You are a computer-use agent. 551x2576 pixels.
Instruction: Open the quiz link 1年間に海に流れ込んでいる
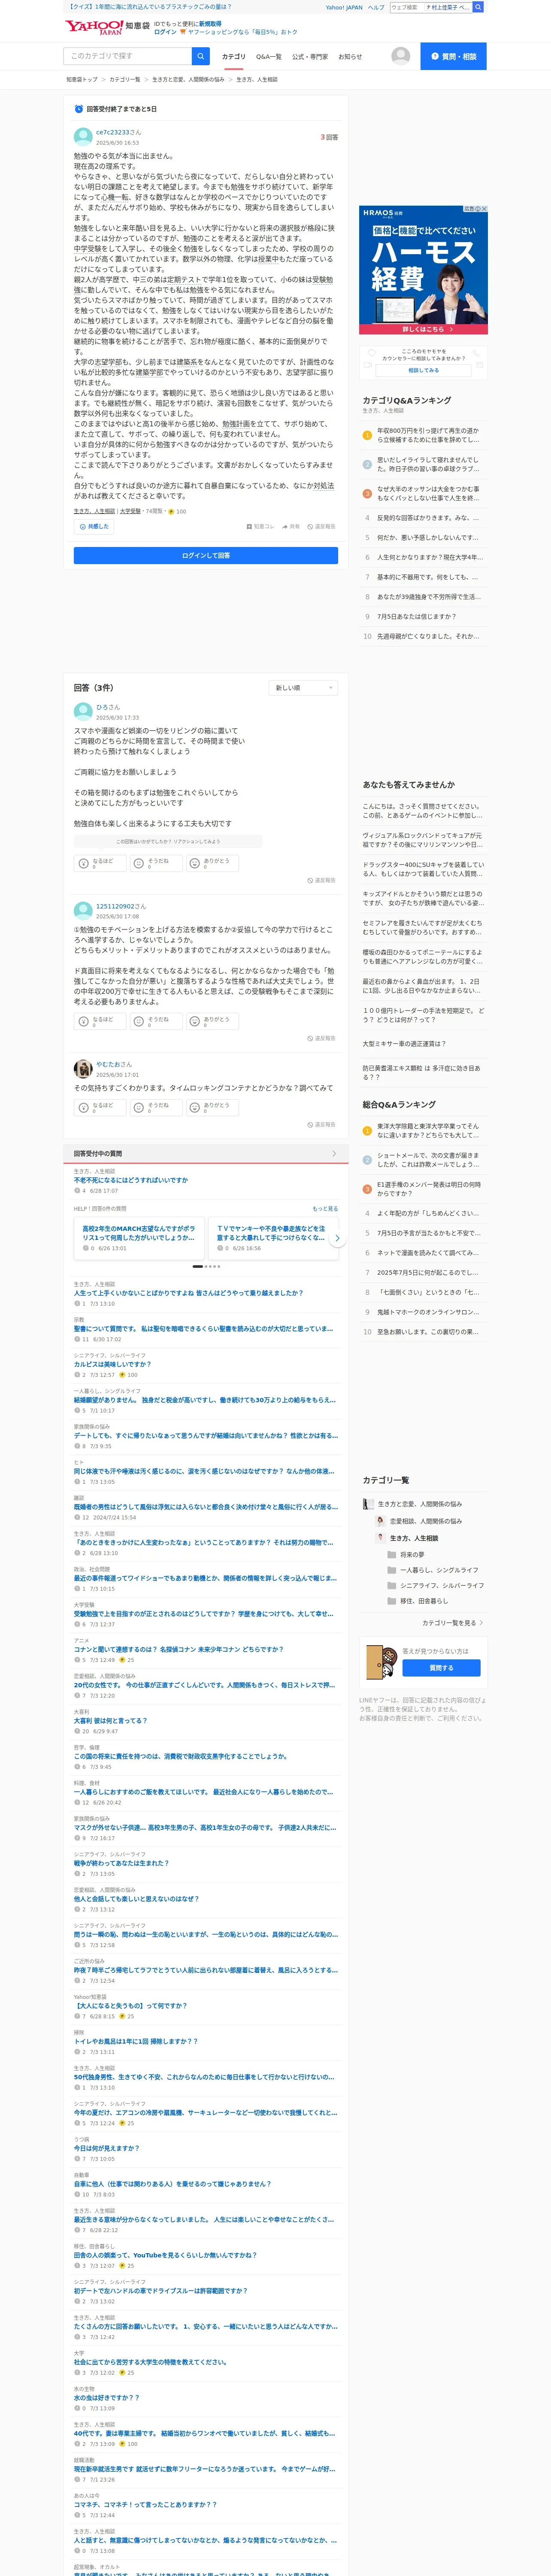coord(150,7)
